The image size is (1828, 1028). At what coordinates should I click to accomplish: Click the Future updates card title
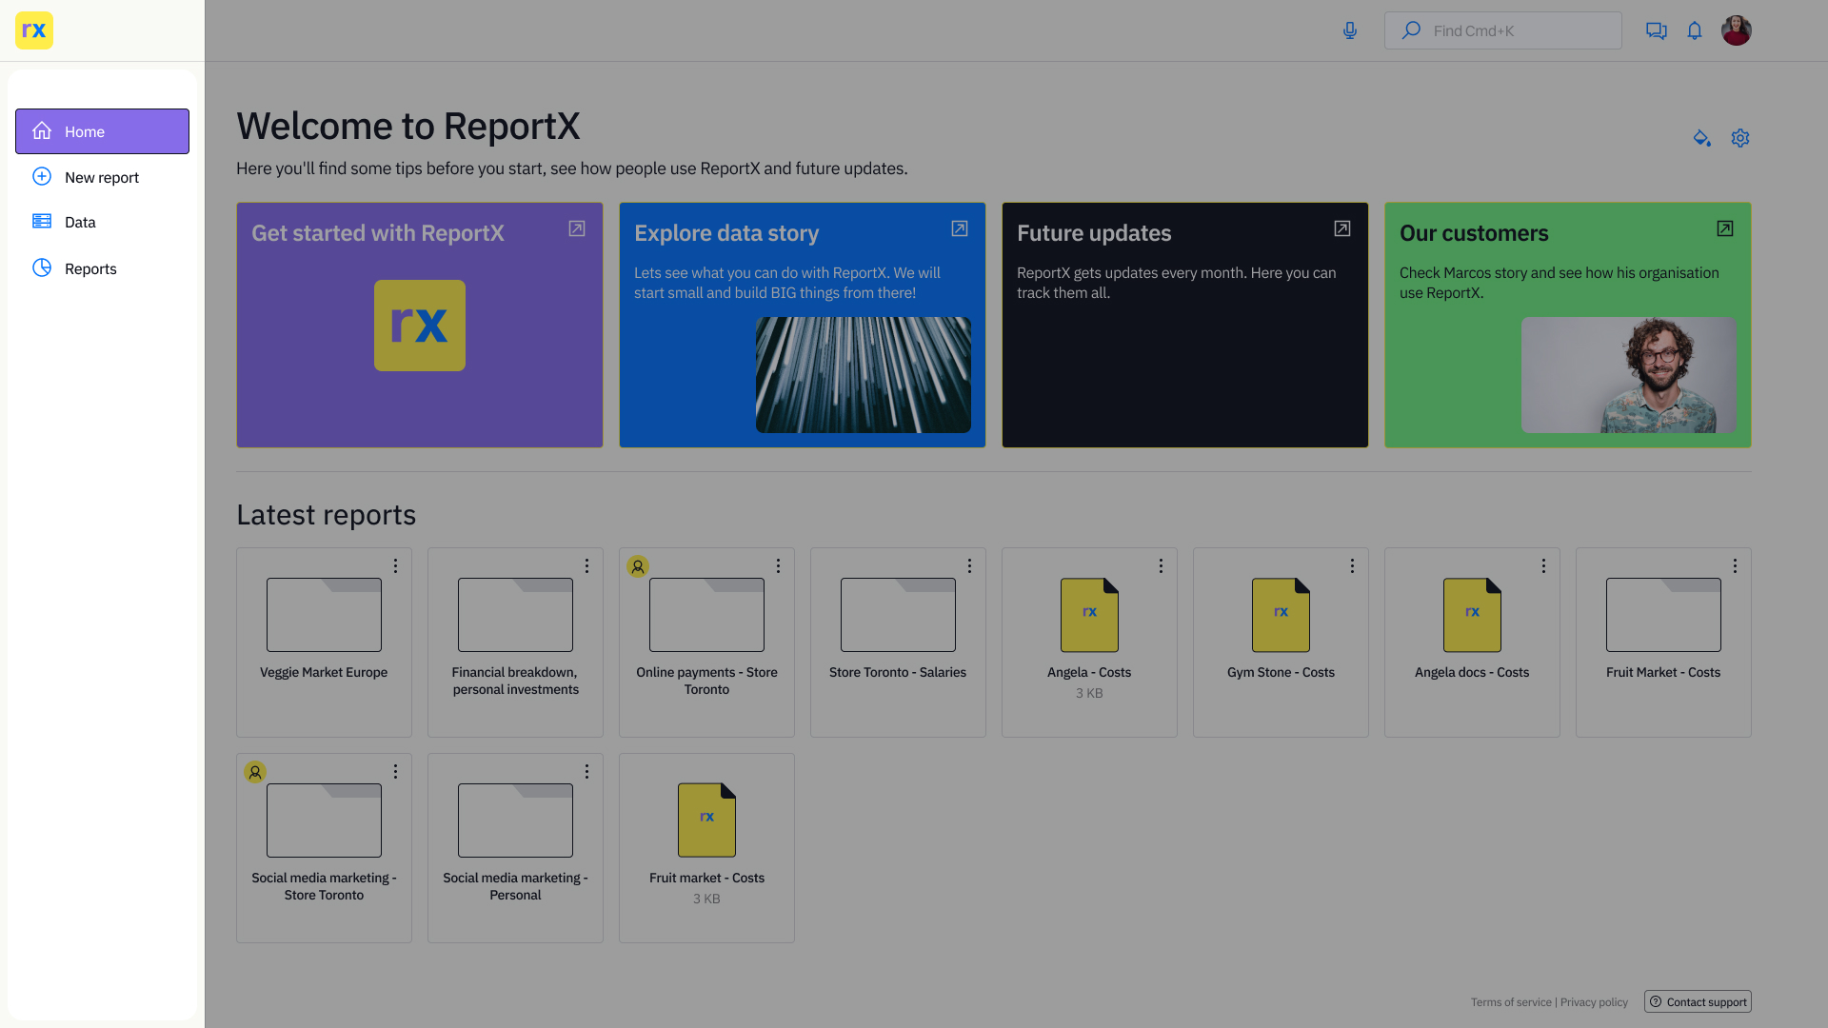1094,233
